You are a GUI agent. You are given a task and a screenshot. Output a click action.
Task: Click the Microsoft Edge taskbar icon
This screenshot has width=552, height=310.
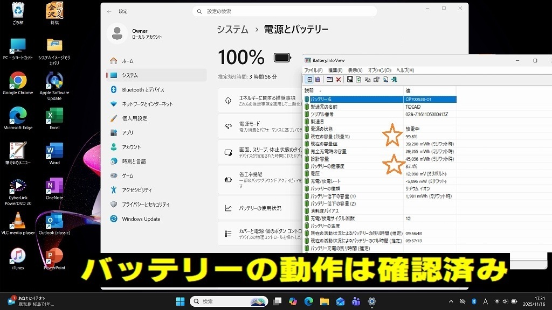coord(309,301)
